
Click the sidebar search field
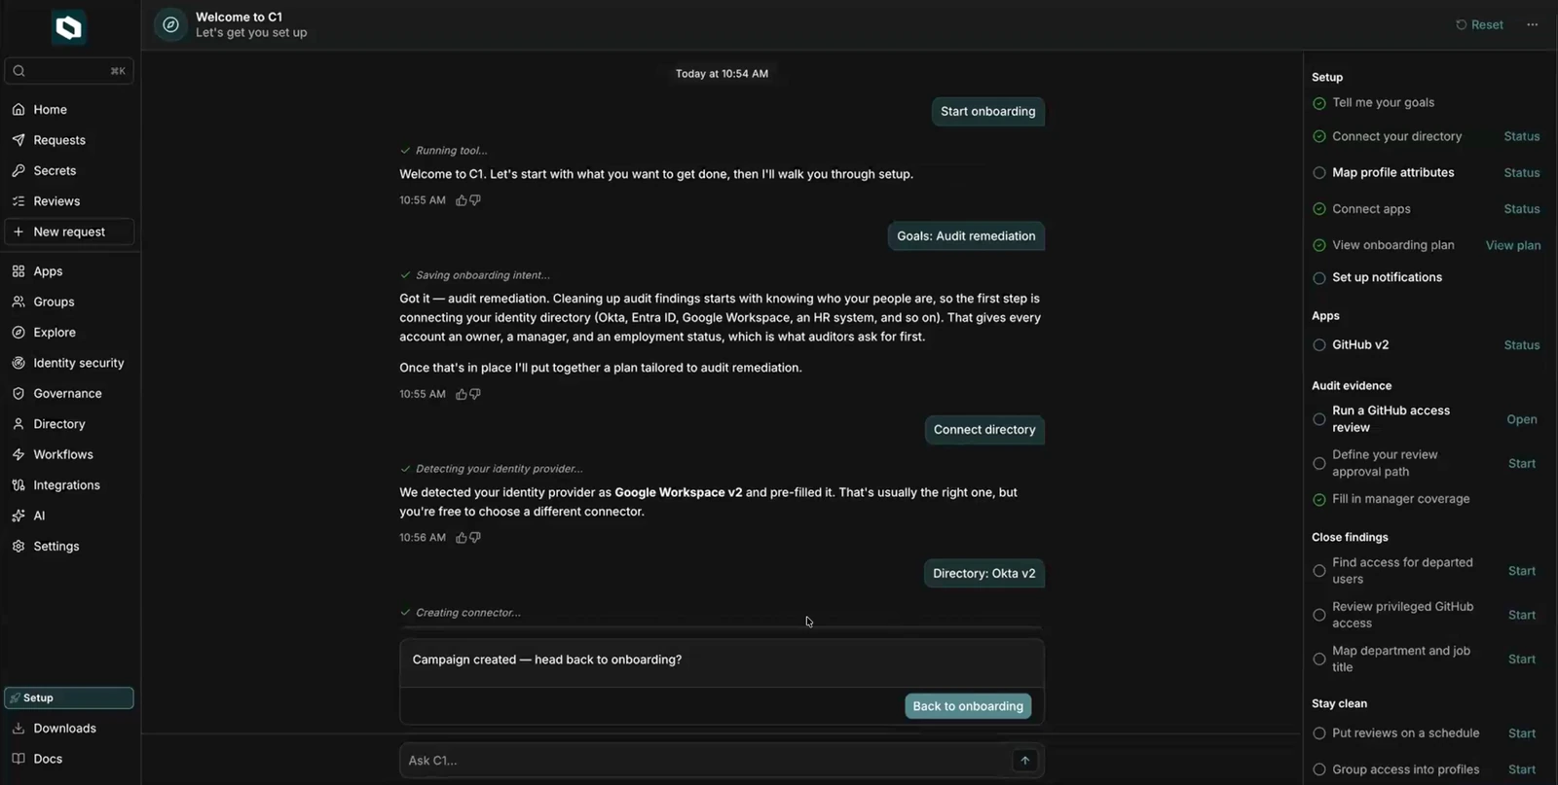point(69,70)
